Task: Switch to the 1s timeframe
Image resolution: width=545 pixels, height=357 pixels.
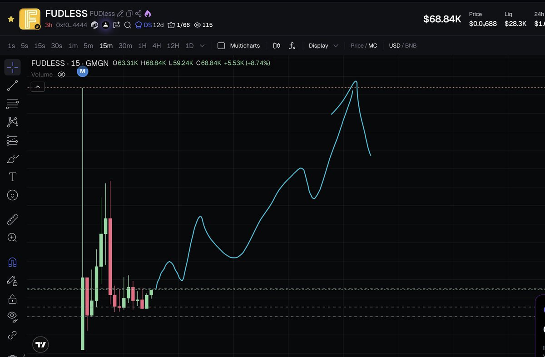Action: (x=11, y=45)
